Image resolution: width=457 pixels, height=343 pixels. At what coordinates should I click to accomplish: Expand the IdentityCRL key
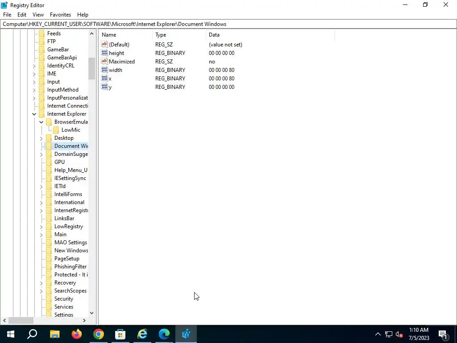(34, 66)
